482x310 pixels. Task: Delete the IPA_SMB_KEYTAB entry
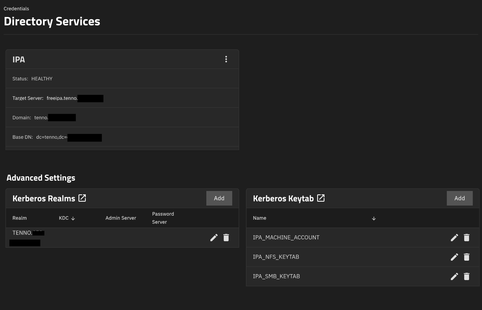click(x=466, y=276)
